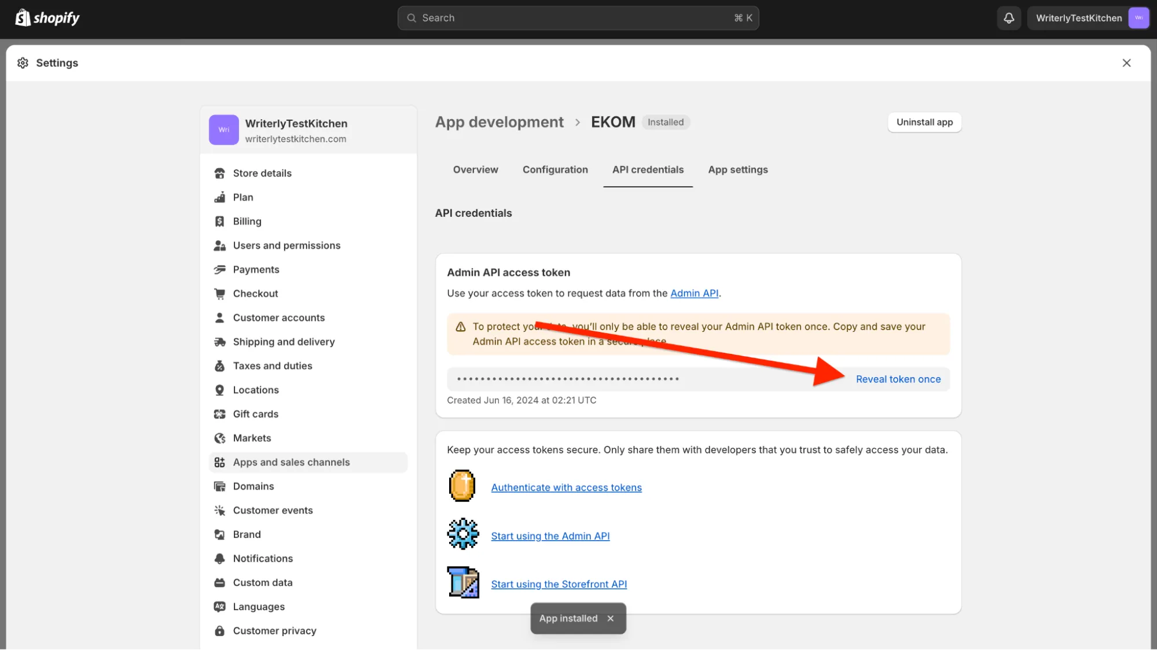Click the pixel coin icon beside Authenticate link

click(x=462, y=486)
